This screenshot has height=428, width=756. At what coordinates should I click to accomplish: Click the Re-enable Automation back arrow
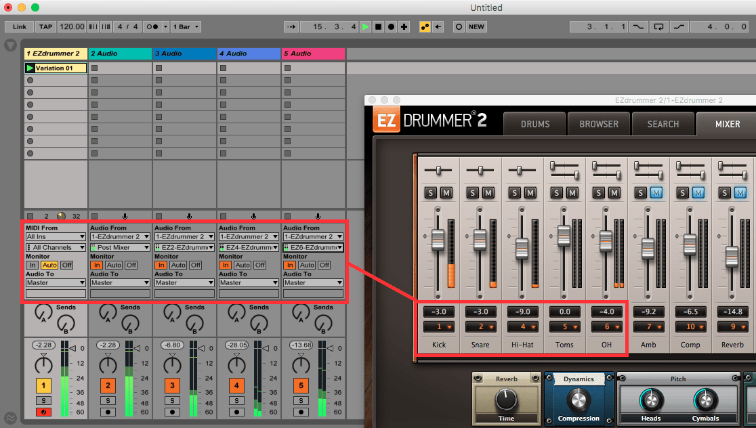point(438,27)
